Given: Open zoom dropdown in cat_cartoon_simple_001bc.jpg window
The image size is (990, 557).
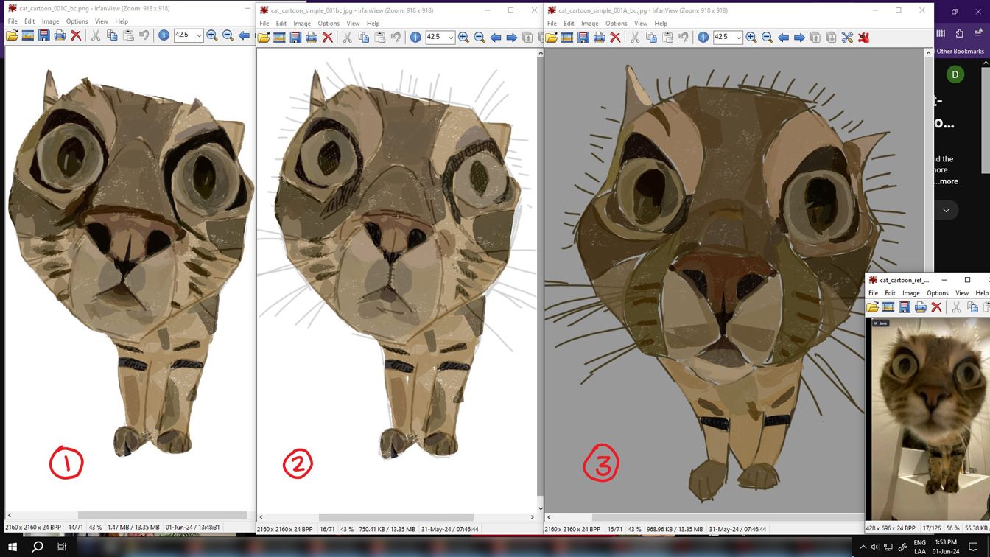Looking at the screenshot, I should click(x=451, y=38).
